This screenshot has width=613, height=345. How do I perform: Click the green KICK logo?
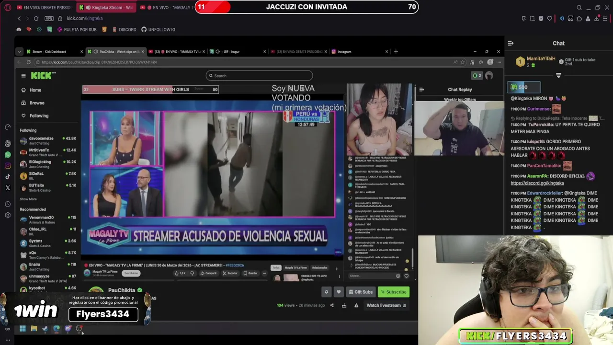coord(44,75)
